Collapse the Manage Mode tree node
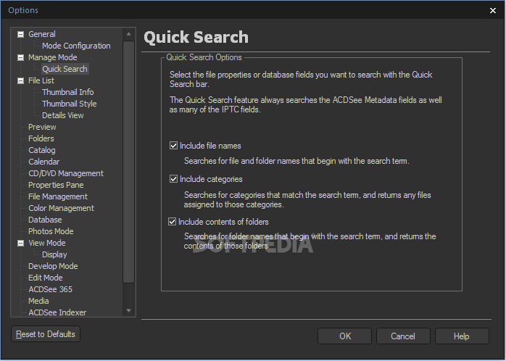506x361 pixels. [x=20, y=57]
